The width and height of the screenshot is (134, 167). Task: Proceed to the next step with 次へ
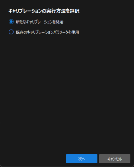click(82, 159)
